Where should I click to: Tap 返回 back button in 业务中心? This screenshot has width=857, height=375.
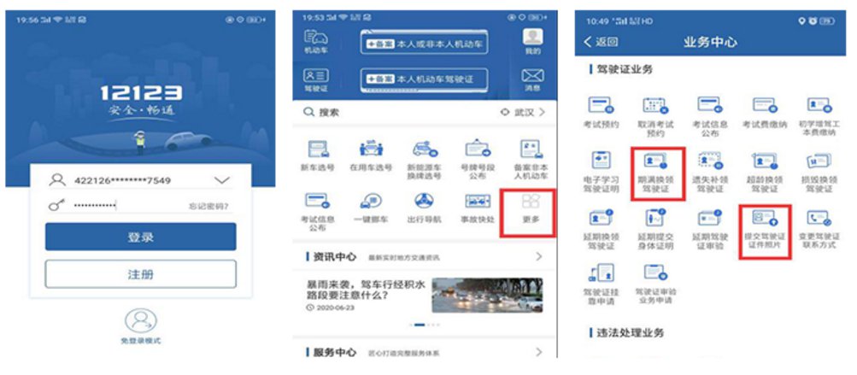coord(602,42)
